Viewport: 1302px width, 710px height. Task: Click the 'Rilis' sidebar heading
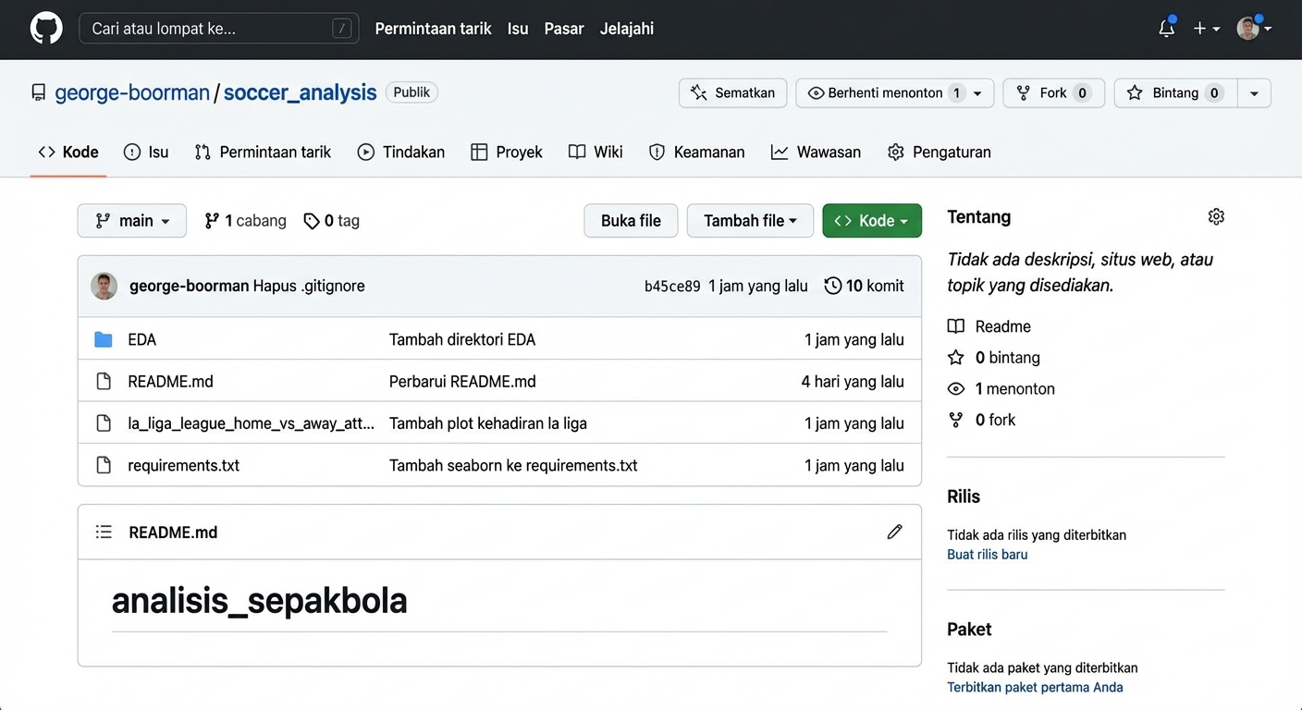pos(964,496)
